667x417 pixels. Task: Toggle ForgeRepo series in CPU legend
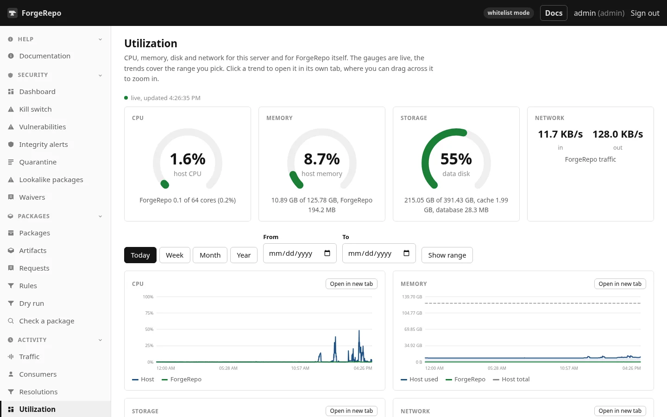(x=182, y=379)
